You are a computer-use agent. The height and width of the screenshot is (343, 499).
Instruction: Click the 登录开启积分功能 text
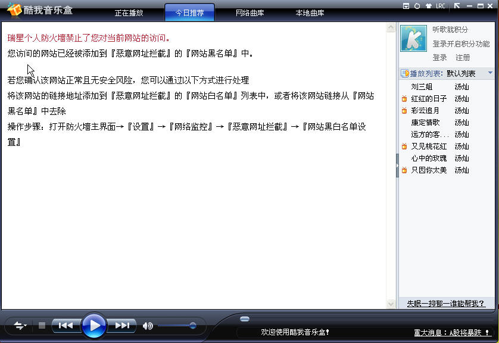coord(461,44)
